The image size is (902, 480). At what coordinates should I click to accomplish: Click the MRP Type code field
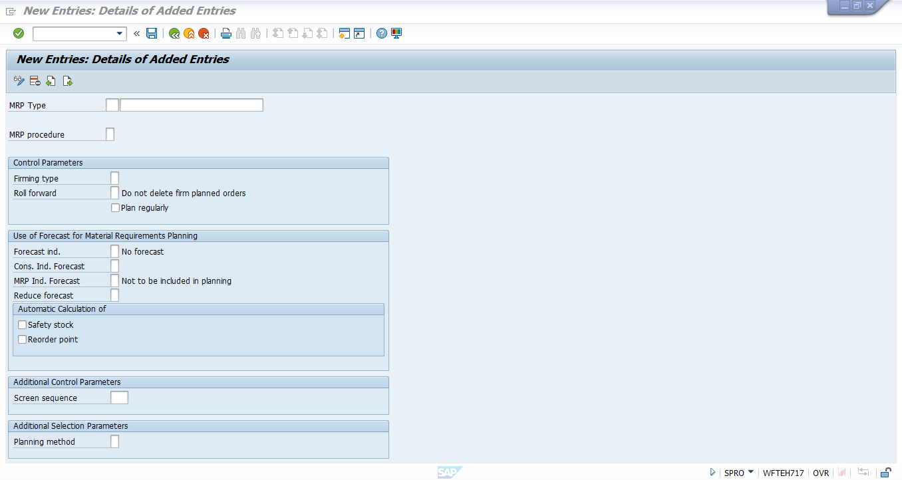(112, 105)
